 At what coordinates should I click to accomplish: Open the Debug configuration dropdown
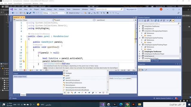coord(47,13)
